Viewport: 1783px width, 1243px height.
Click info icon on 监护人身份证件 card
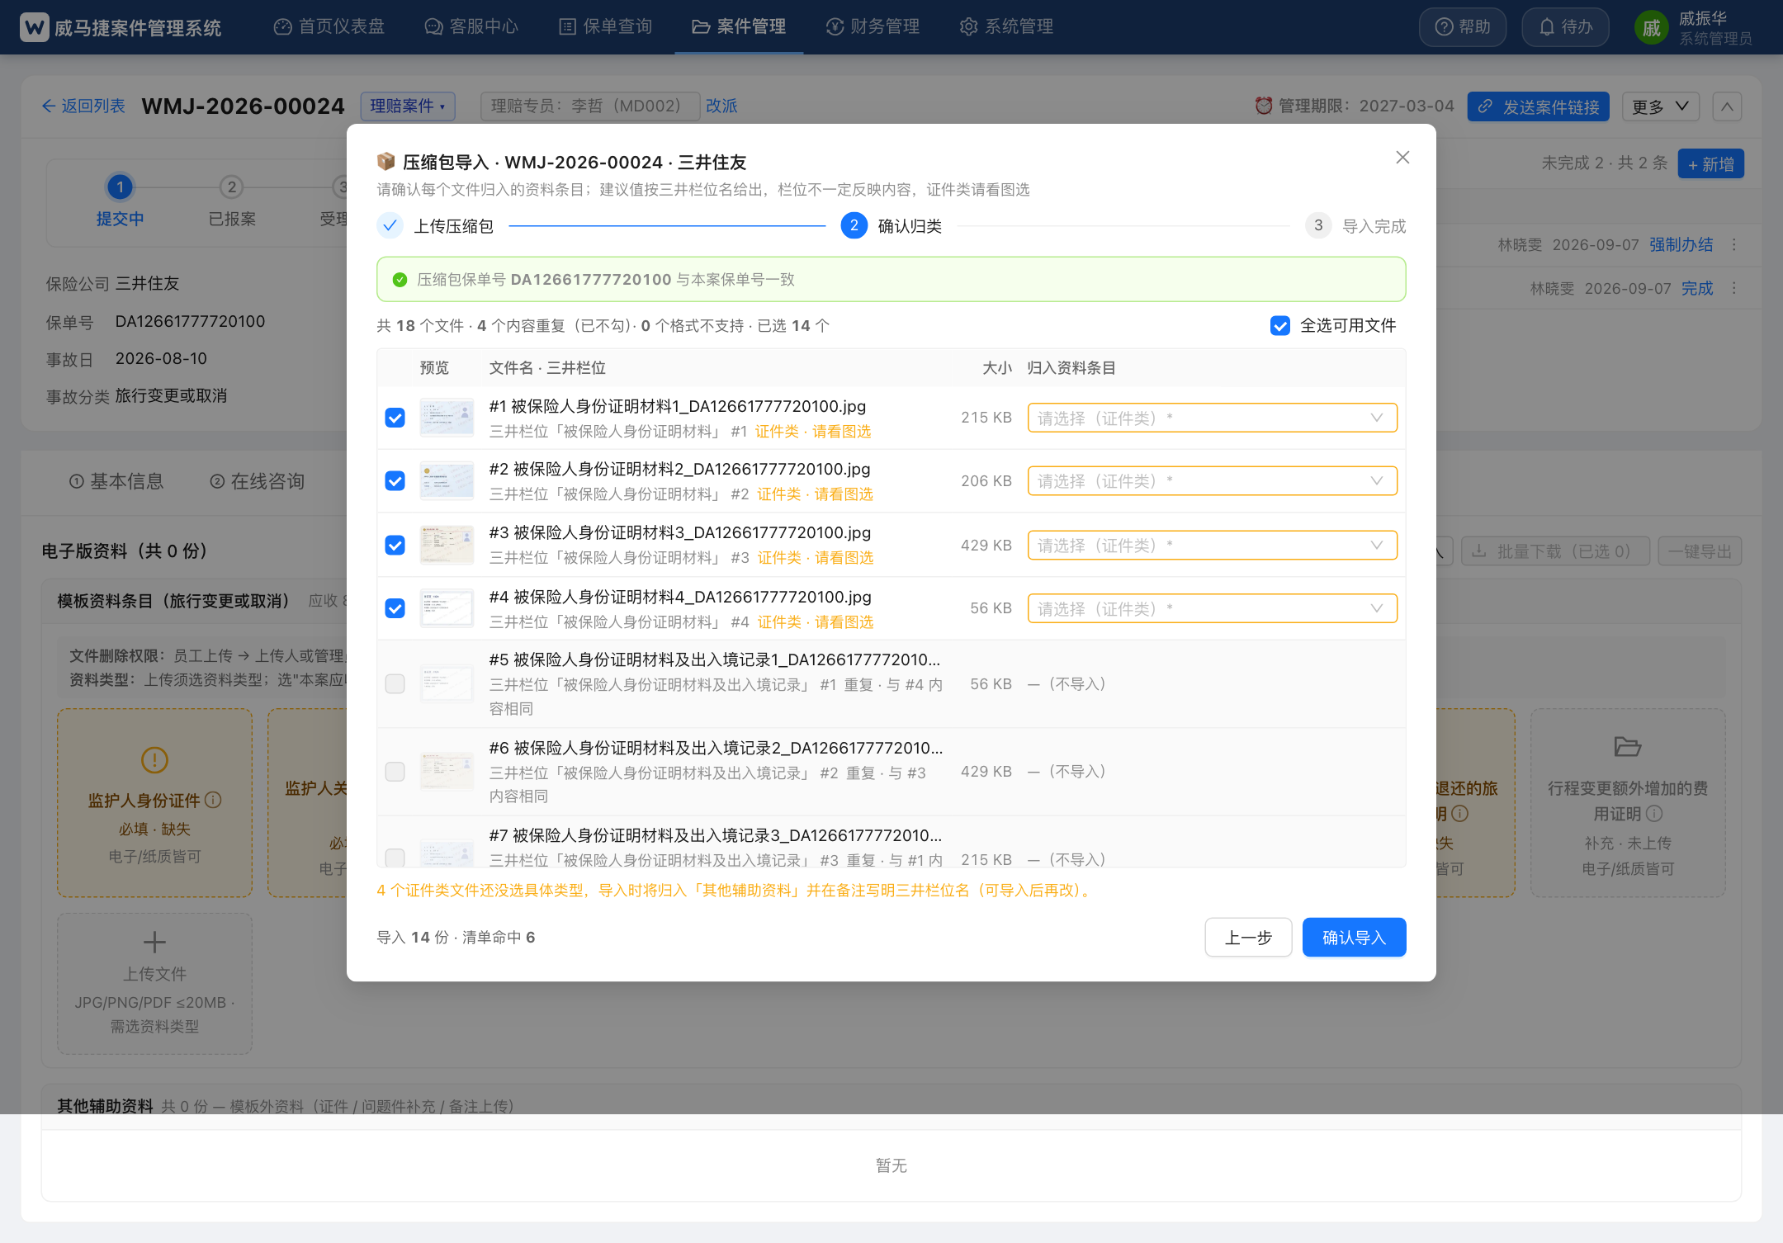(x=213, y=800)
